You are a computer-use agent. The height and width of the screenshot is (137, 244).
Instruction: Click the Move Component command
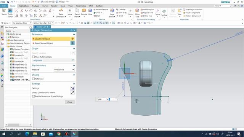coord(191,13)
